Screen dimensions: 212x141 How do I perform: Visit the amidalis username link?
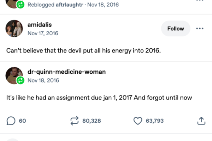pyautogui.click(x=39, y=25)
